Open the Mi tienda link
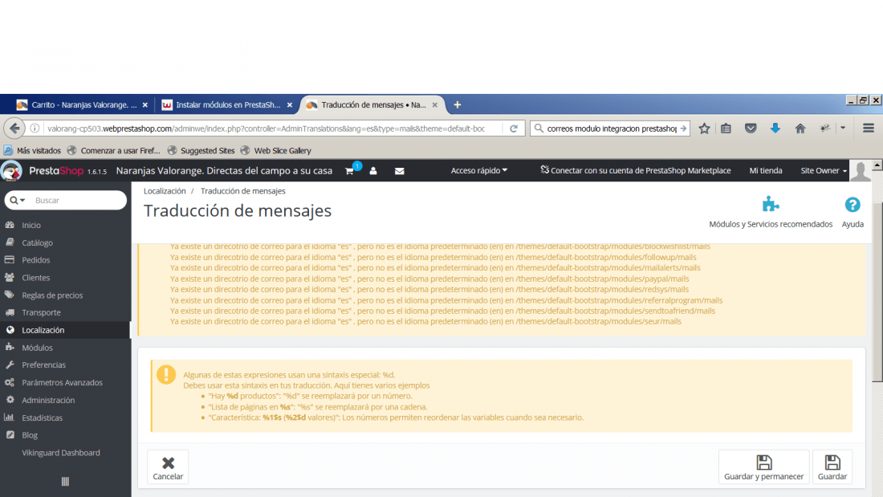The image size is (883, 497). coord(765,170)
